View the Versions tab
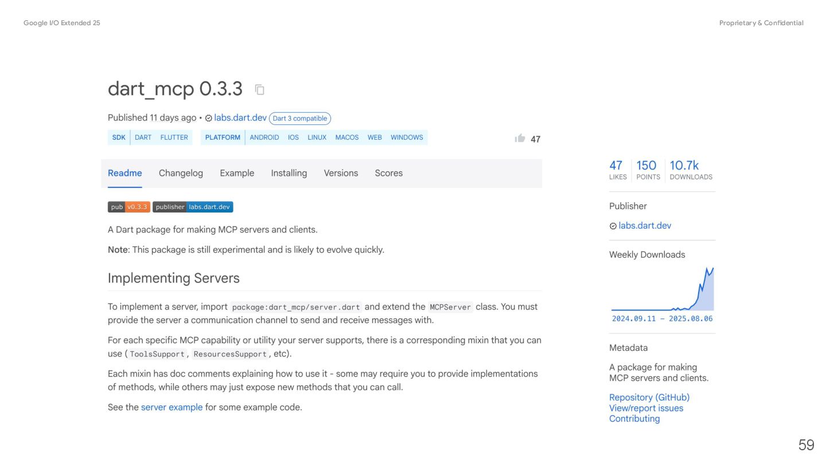 pyautogui.click(x=341, y=173)
